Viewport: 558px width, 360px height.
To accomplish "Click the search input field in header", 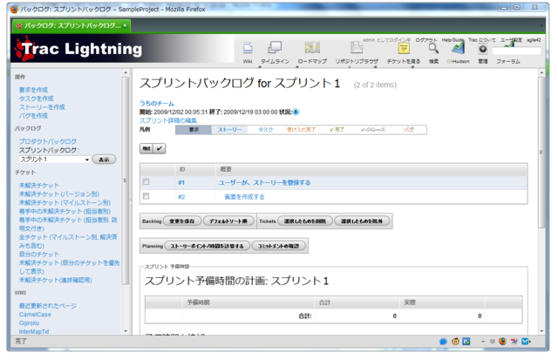I will [516, 51].
